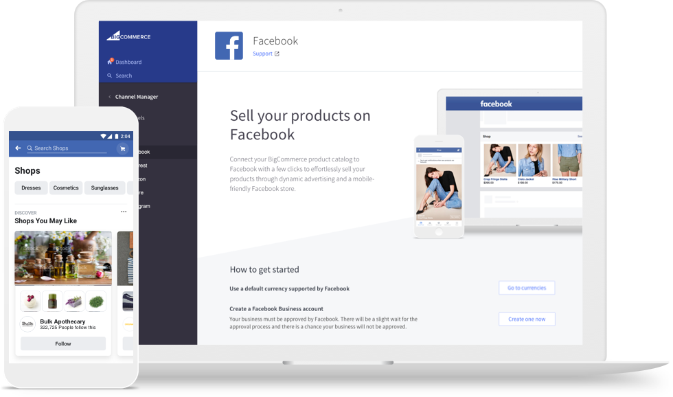Tap the back arrow in phone app
Viewport: 673px width, 397px height.
point(18,148)
